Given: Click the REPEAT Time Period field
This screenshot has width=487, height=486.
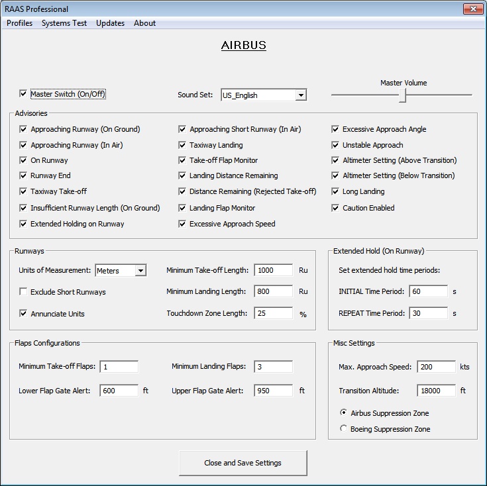Looking at the screenshot, I should click(429, 313).
